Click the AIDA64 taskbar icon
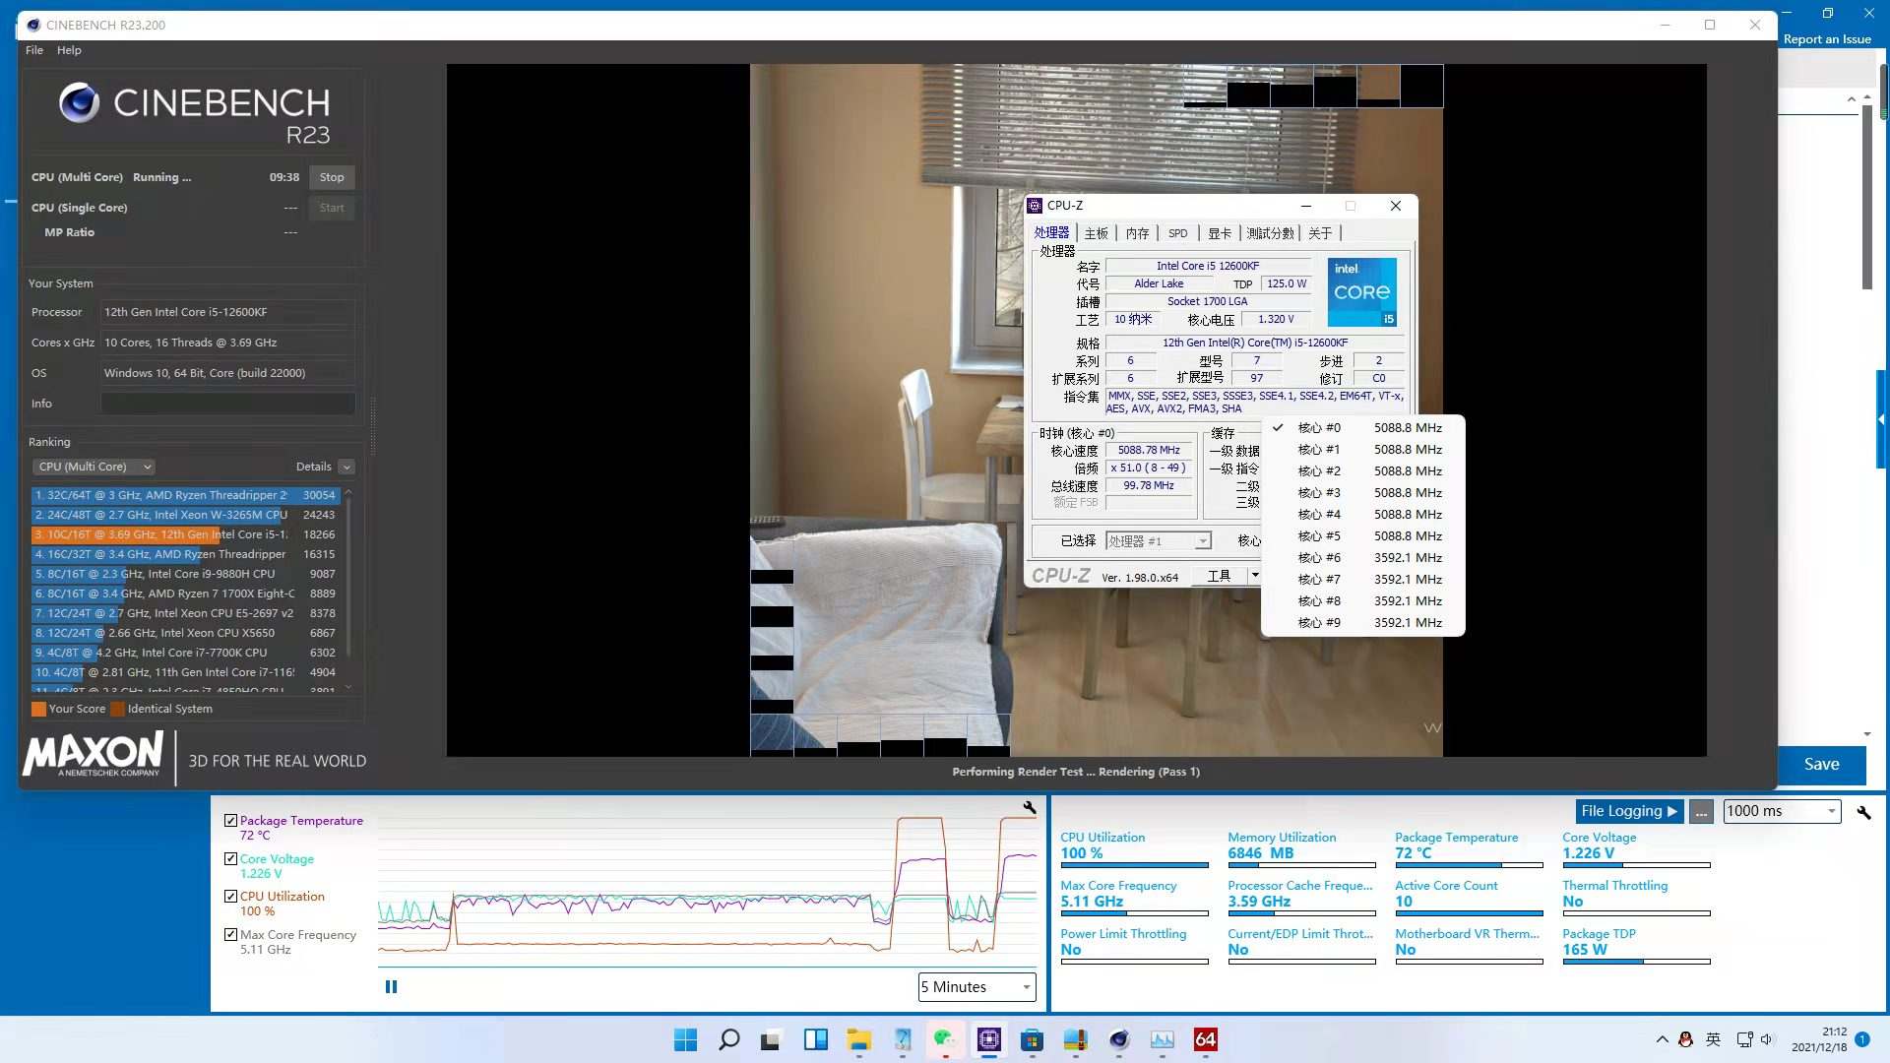The height and width of the screenshot is (1063, 1890). tap(1205, 1039)
